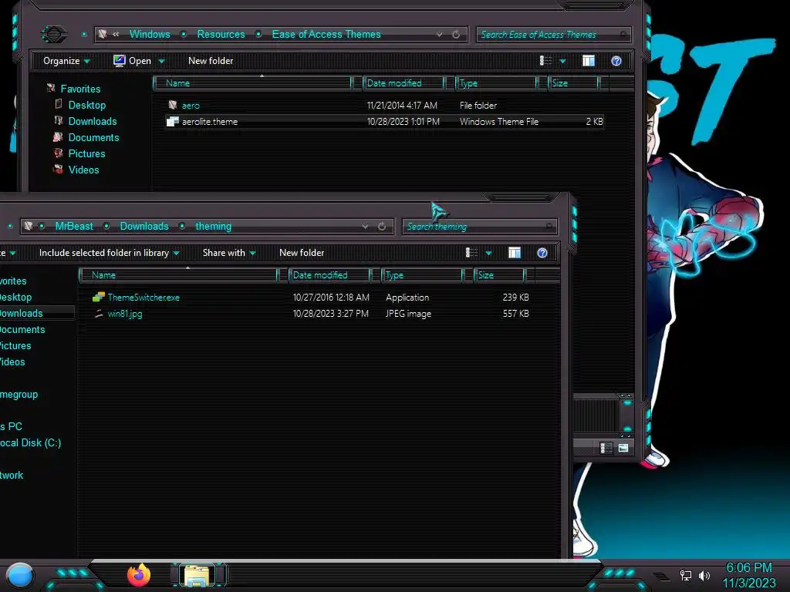Click the volume speaker tray icon
Image resolution: width=790 pixels, height=592 pixels.
pyautogui.click(x=704, y=575)
